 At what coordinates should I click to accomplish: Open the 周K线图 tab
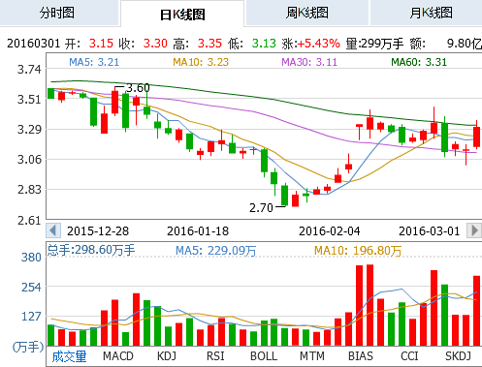306,13
